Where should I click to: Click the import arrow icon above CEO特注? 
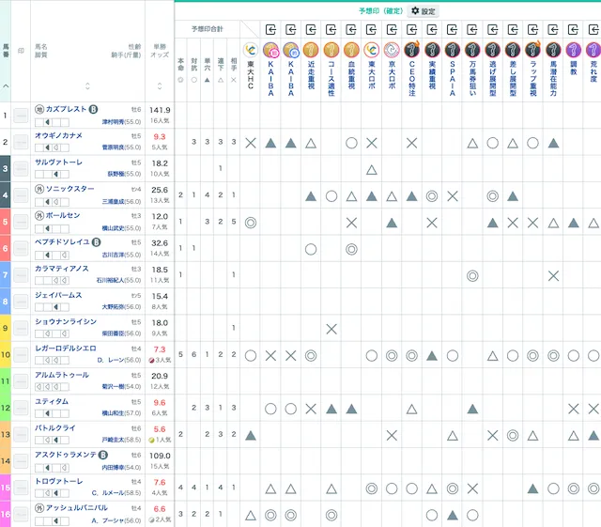pos(411,29)
